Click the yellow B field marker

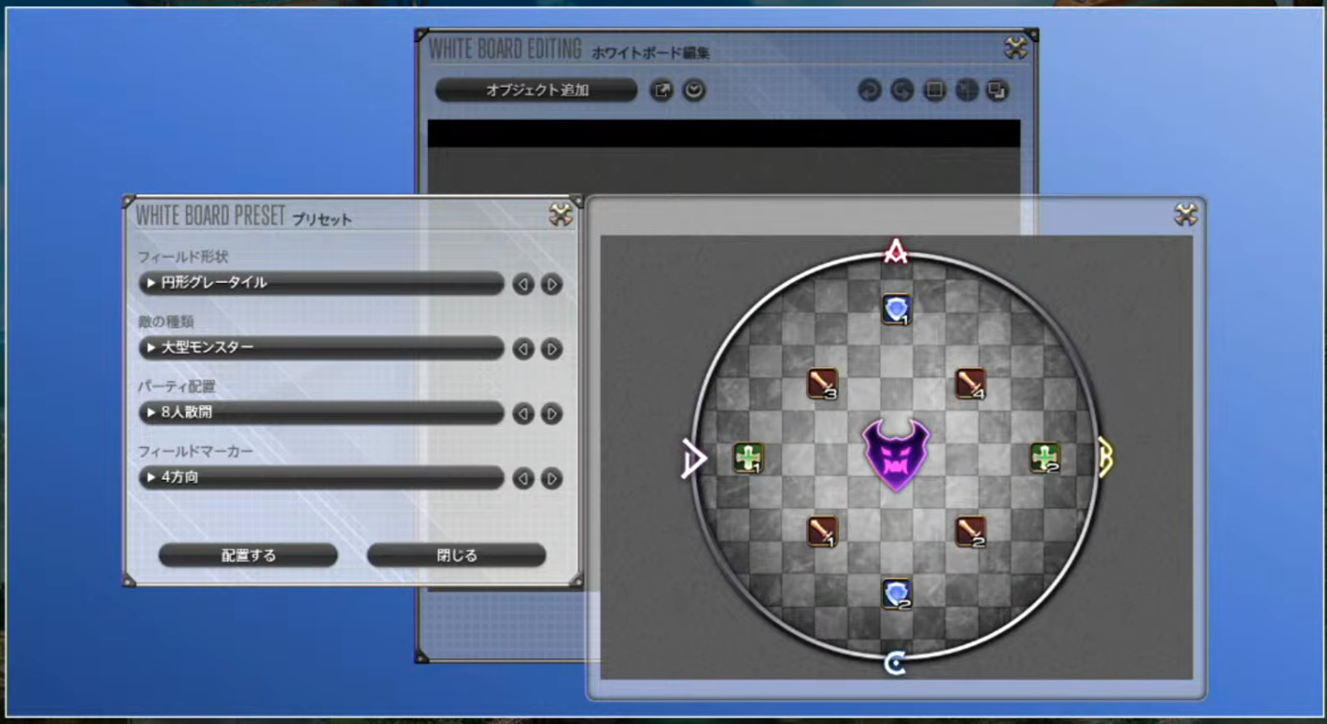[1104, 456]
